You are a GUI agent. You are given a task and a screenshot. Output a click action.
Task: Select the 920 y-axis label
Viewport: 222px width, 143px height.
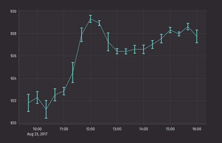[x=13, y=123]
